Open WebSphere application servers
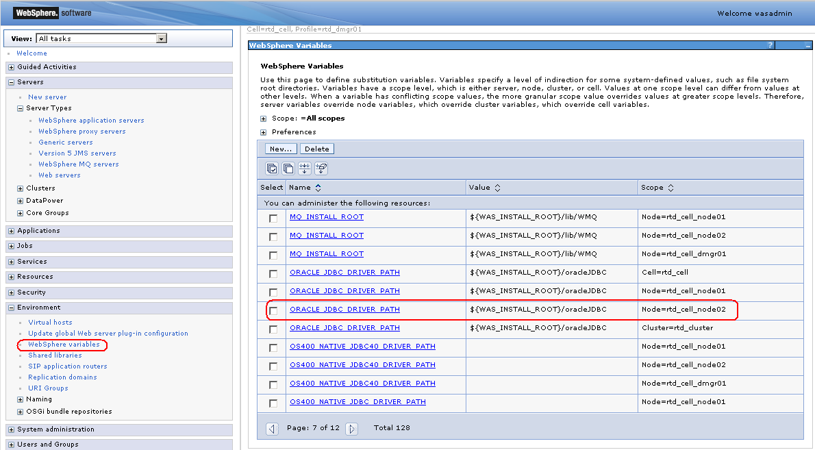Viewport: 815px width, 450px height. pyautogui.click(x=92, y=120)
